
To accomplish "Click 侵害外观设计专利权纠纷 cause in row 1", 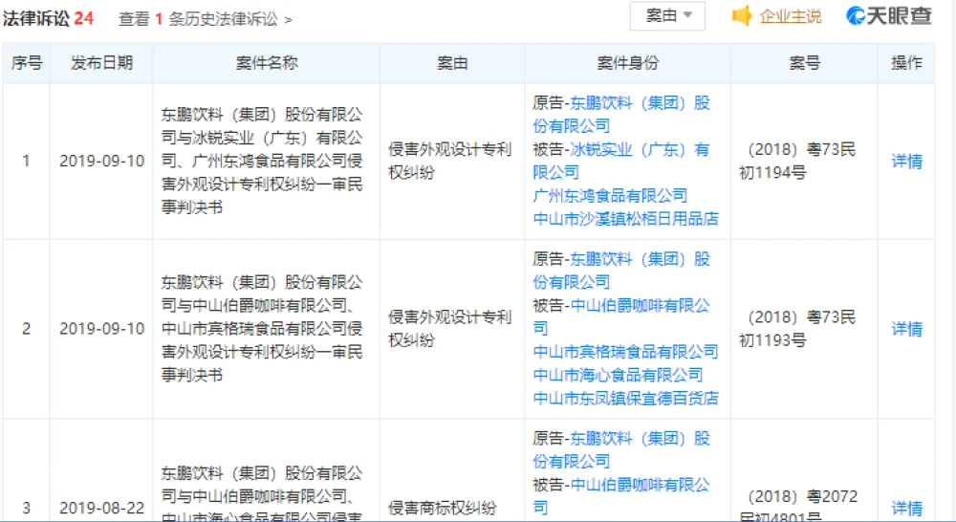I will coord(450,161).
